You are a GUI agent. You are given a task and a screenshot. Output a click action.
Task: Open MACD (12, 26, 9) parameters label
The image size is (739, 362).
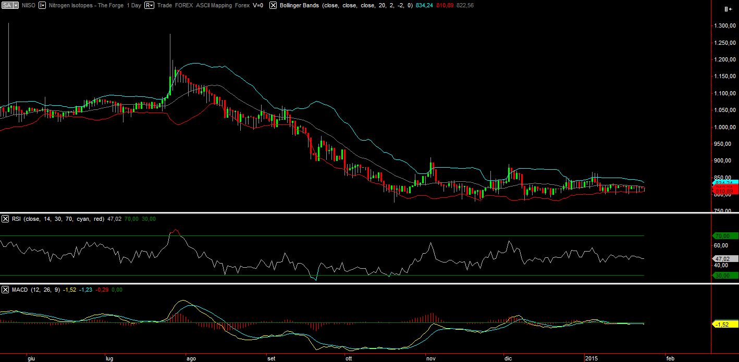point(36,289)
